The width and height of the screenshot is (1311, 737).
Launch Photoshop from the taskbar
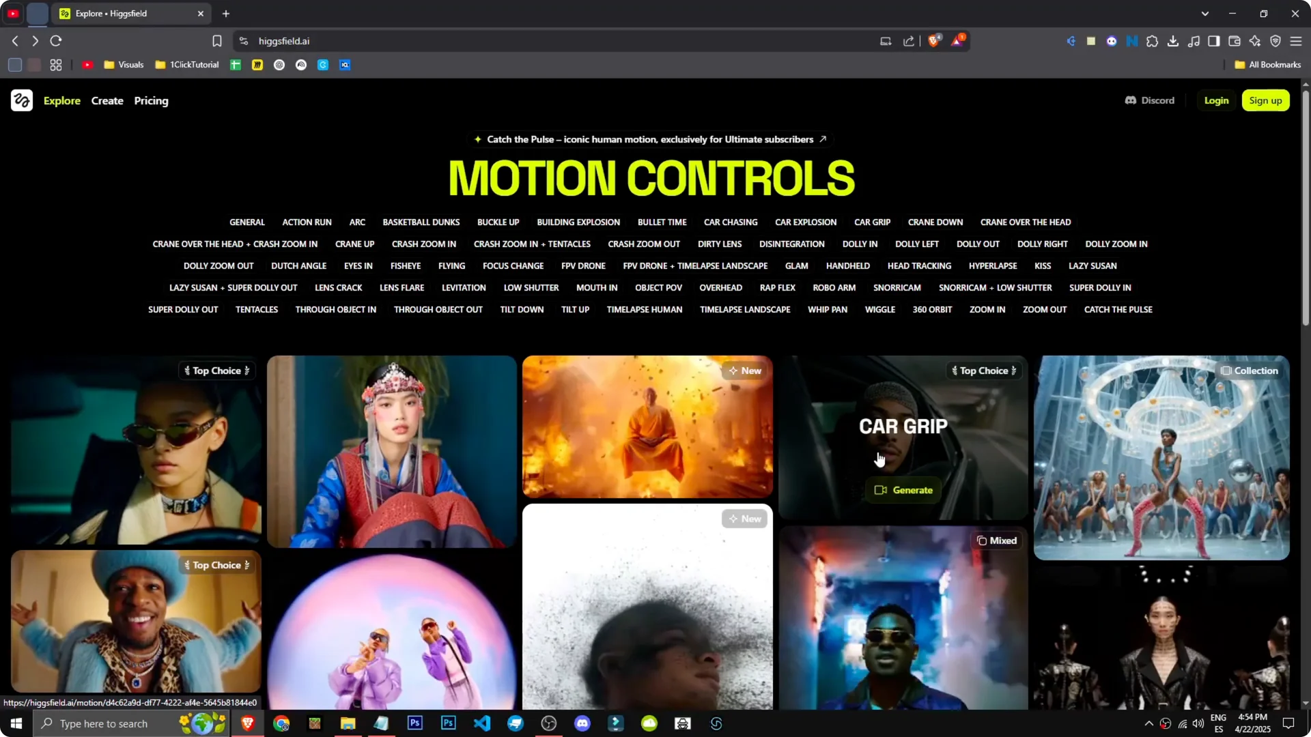click(415, 723)
